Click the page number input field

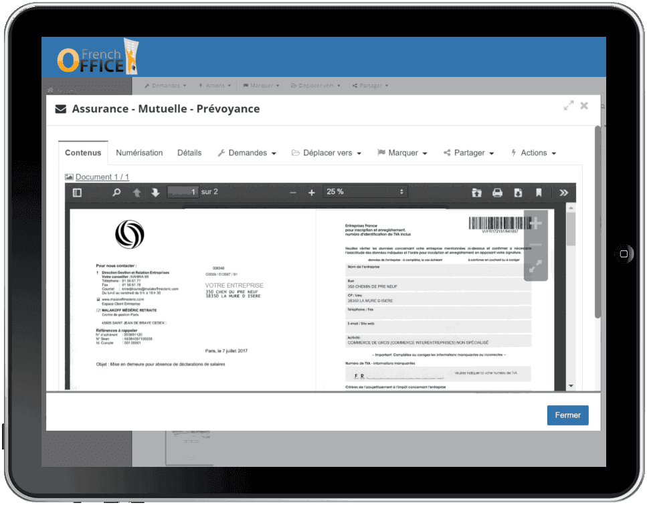(x=183, y=192)
